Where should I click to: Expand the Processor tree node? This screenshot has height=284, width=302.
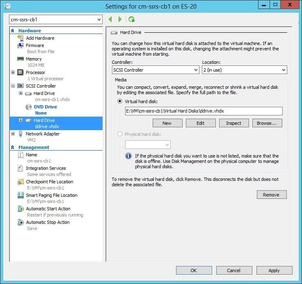coord(13,72)
